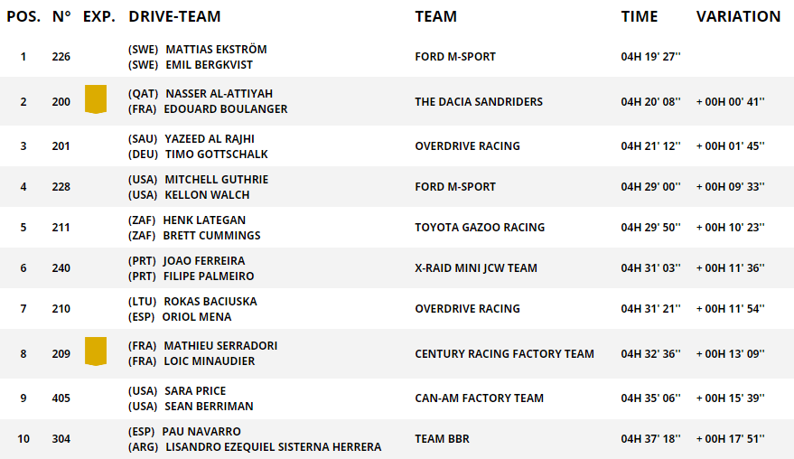
Task: Click the POS. column header
Action: click(23, 16)
